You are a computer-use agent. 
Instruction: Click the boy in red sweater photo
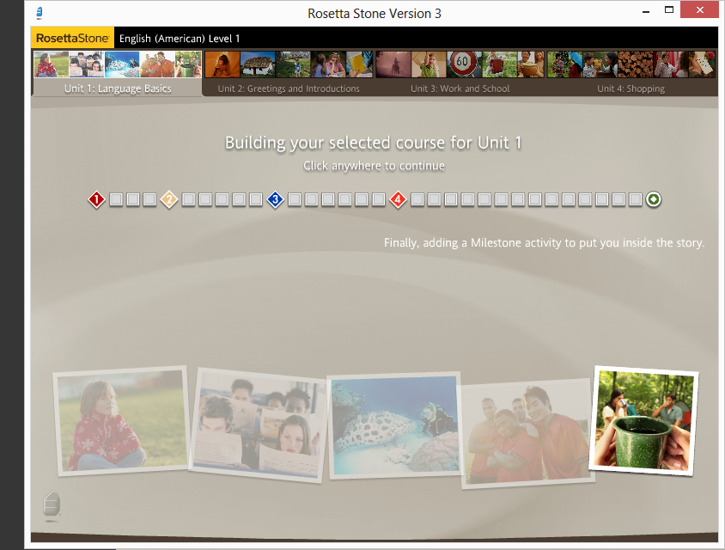tap(120, 421)
